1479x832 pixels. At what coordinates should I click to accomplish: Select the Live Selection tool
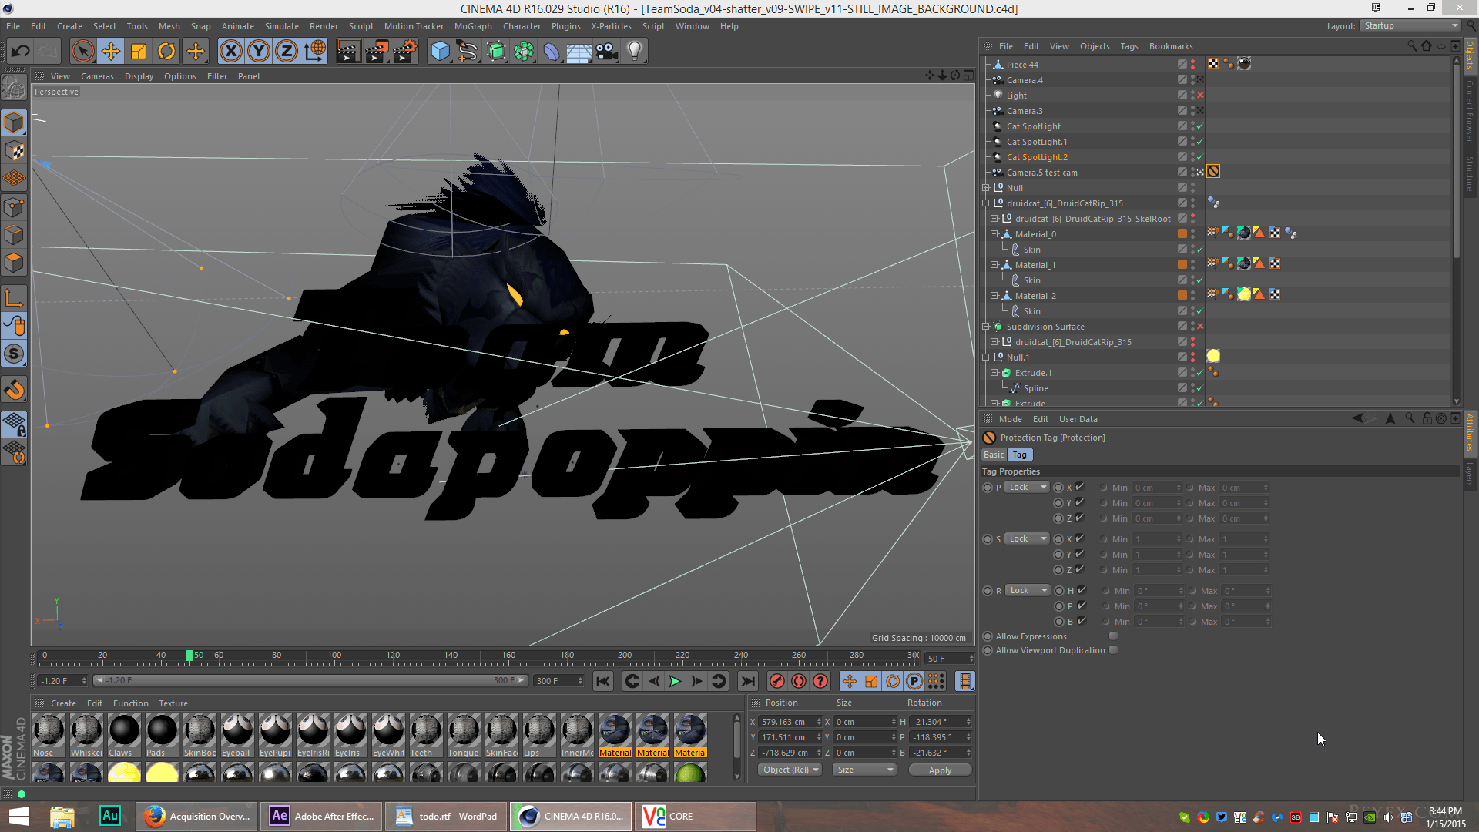pyautogui.click(x=82, y=52)
